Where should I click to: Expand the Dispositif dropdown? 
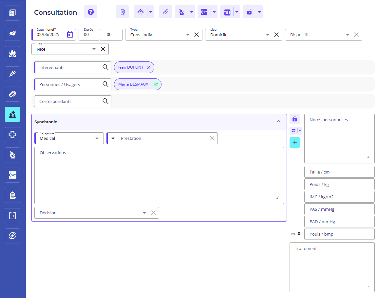click(x=348, y=35)
